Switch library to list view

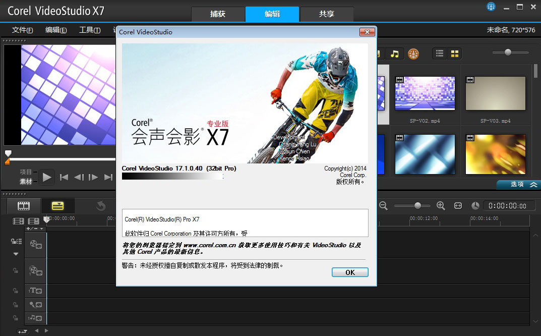click(440, 53)
